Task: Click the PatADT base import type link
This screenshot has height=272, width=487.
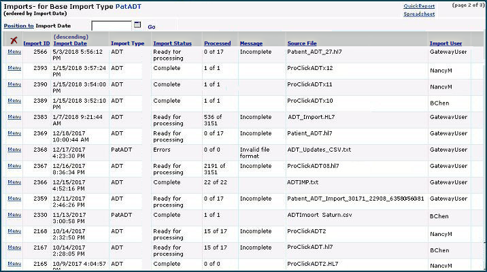Action: (x=129, y=5)
